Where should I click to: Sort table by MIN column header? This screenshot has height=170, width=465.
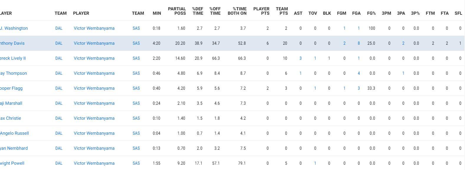click(x=157, y=13)
